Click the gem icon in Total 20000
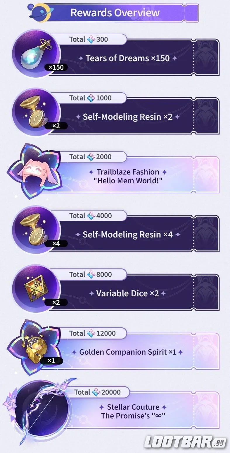 (96, 392)
